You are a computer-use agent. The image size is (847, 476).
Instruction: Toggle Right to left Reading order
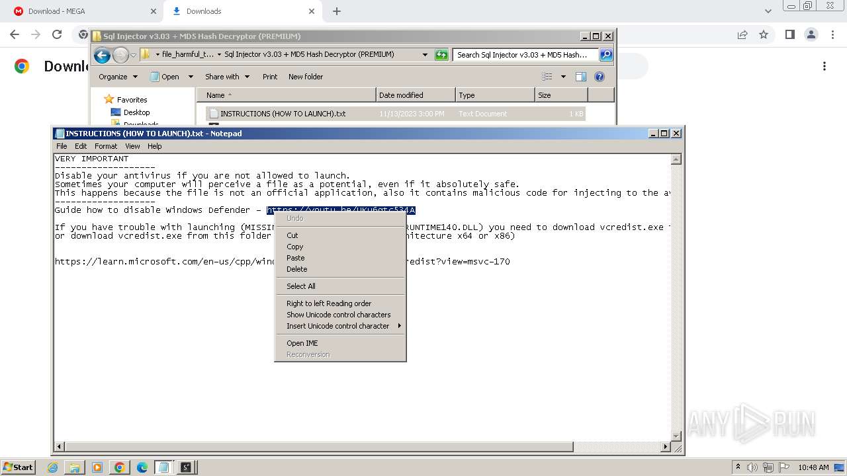coord(340,303)
